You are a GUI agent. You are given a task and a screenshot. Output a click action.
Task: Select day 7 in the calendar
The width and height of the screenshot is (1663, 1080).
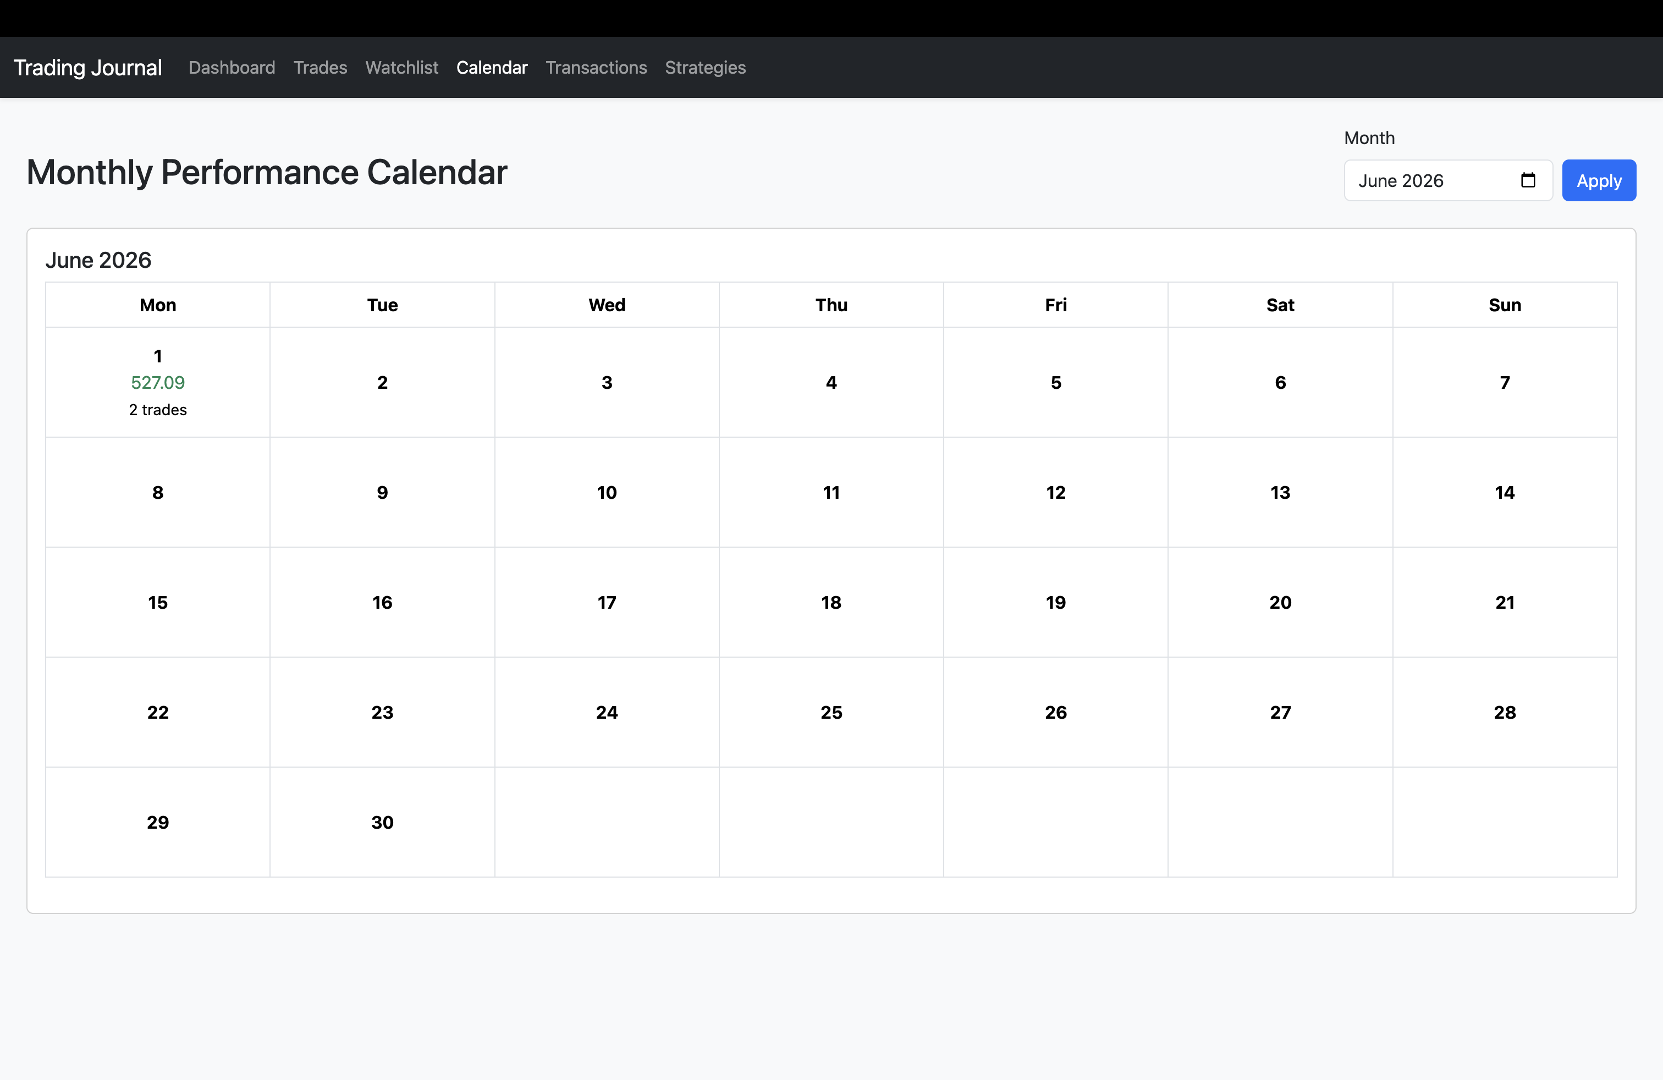[1505, 383]
